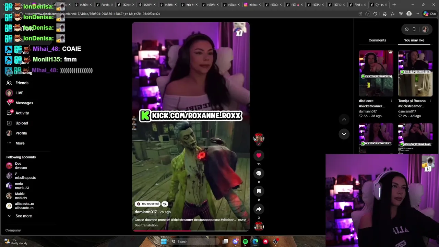The height and width of the screenshot is (247, 439).
Task: Open the weather widget on taskbar
Action: click(16, 242)
